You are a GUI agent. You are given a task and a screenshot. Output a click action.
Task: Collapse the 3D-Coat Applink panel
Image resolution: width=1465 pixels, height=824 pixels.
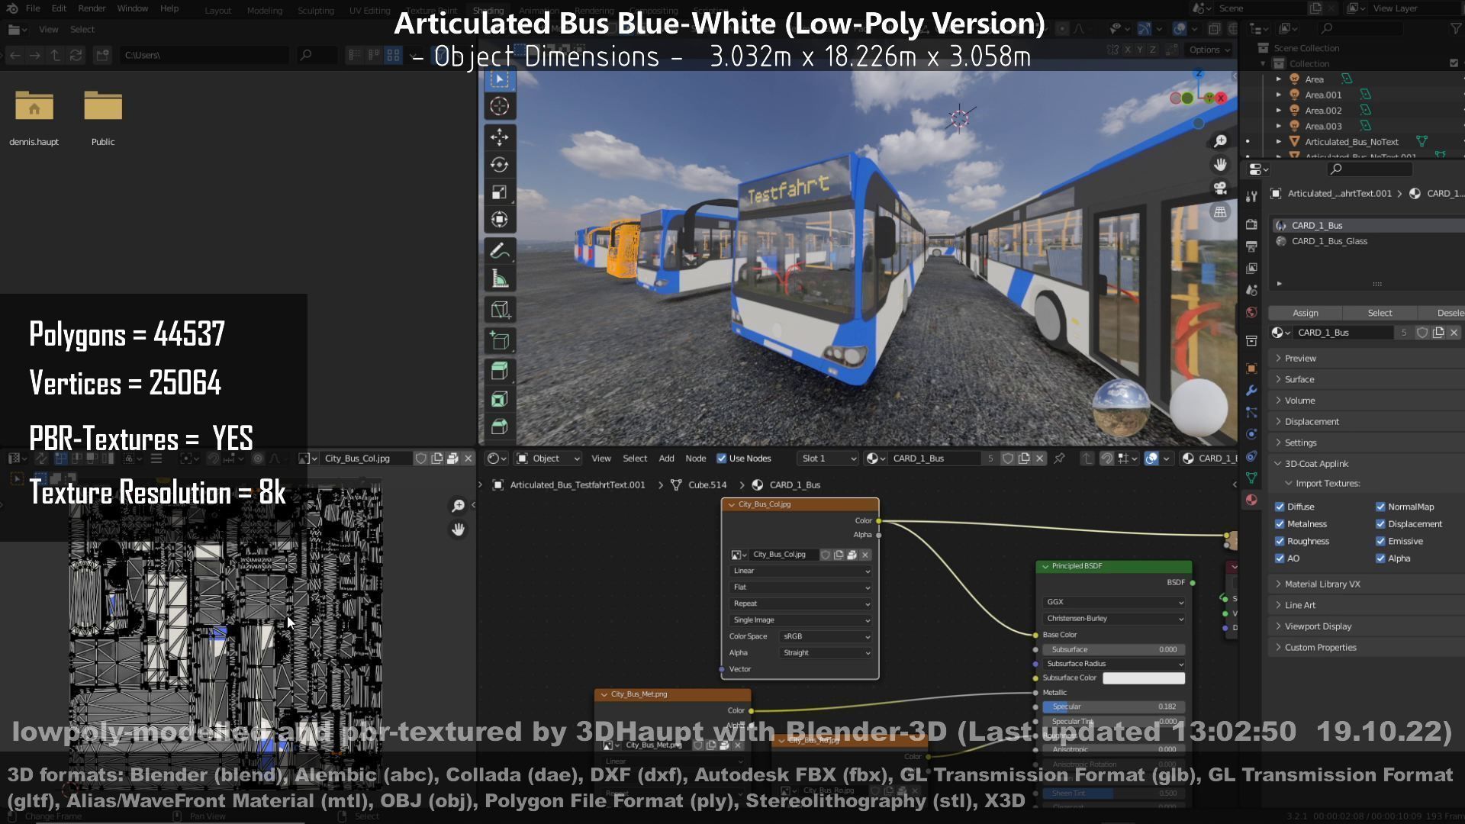[1315, 464]
